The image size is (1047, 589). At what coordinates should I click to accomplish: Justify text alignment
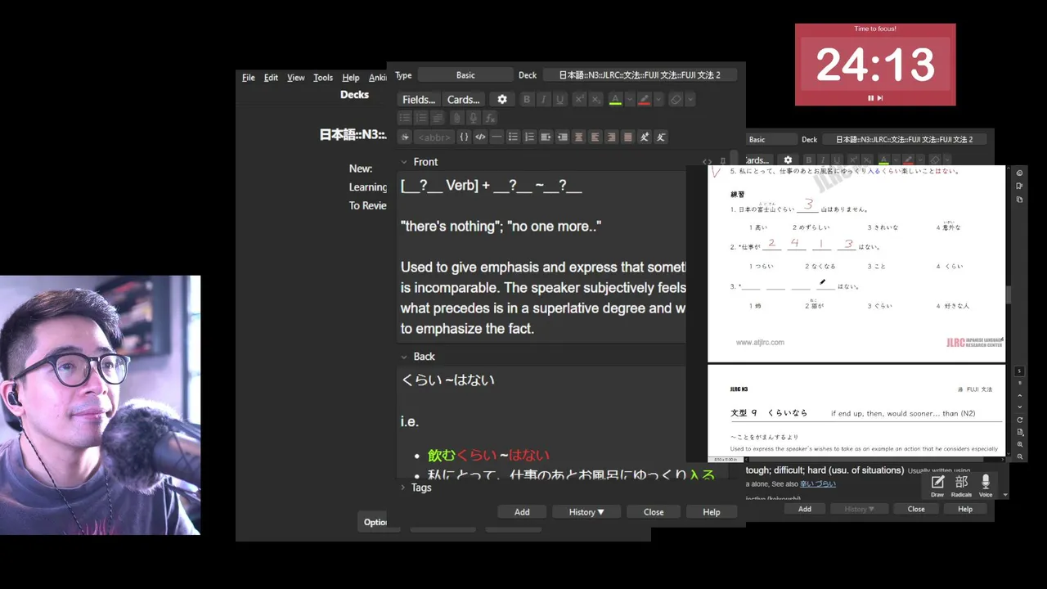click(627, 137)
